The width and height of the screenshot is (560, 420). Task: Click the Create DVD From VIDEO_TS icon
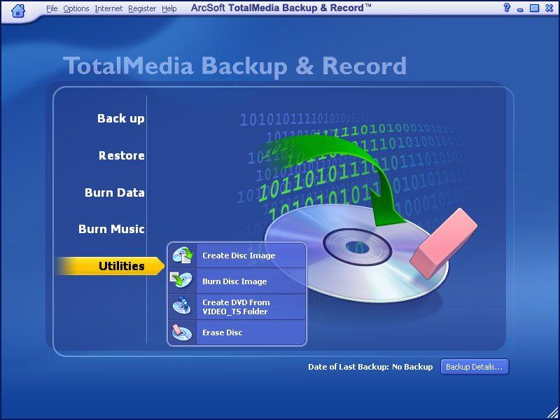183,307
